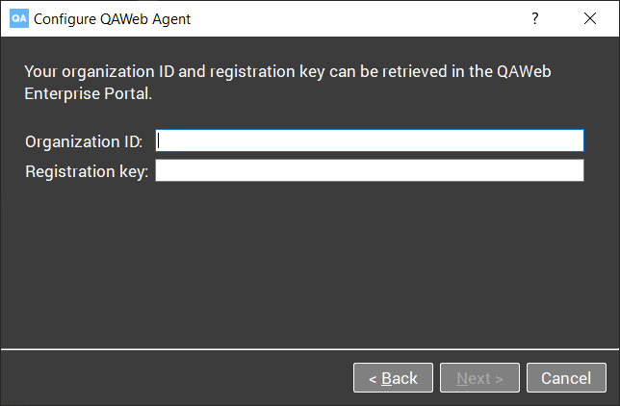Cancel the QAWeb Agent configuration

tap(566, 378)
